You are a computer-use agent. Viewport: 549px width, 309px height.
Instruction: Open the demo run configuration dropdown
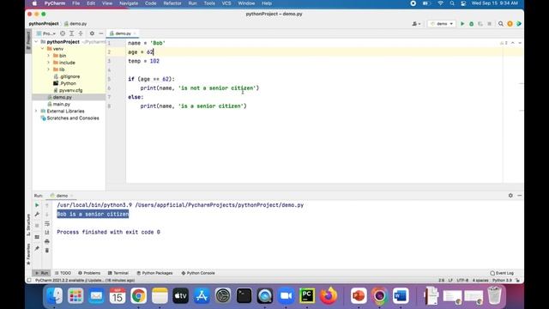[x=442, y=24]
